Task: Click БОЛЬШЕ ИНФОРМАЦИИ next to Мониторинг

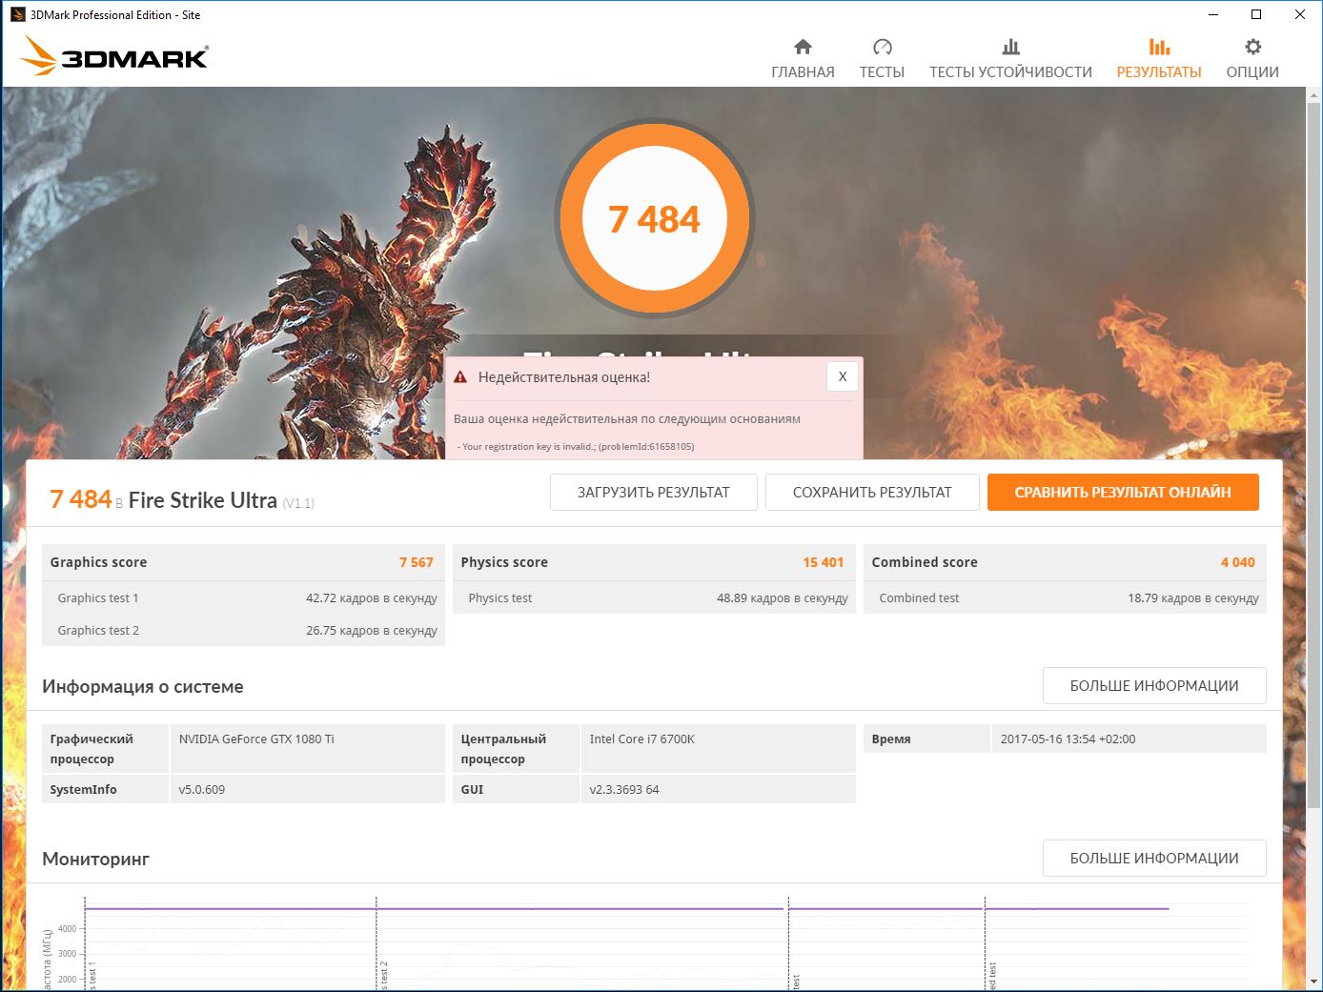Action: [x=1154, y=859]
